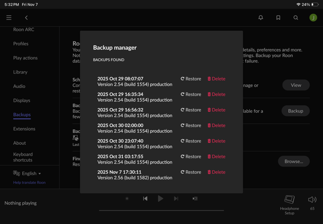Image resolution: width=323 pixels, height=224 pixels.
Task: Skip to the next track
Action: point(176,198)
